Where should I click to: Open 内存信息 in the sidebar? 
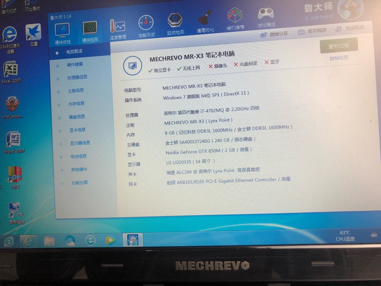pyautogui.click(x=76, y=104)
